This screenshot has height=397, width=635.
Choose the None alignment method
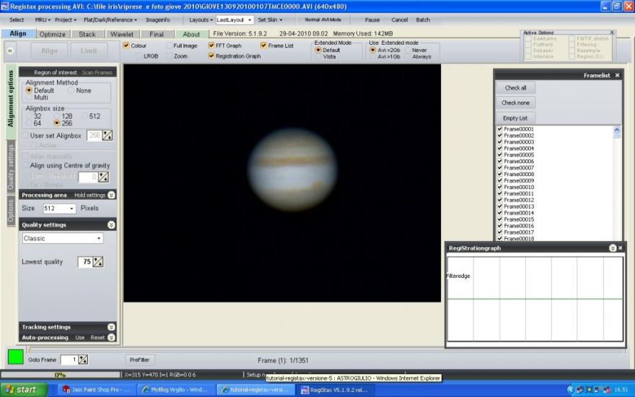[71, 90]
